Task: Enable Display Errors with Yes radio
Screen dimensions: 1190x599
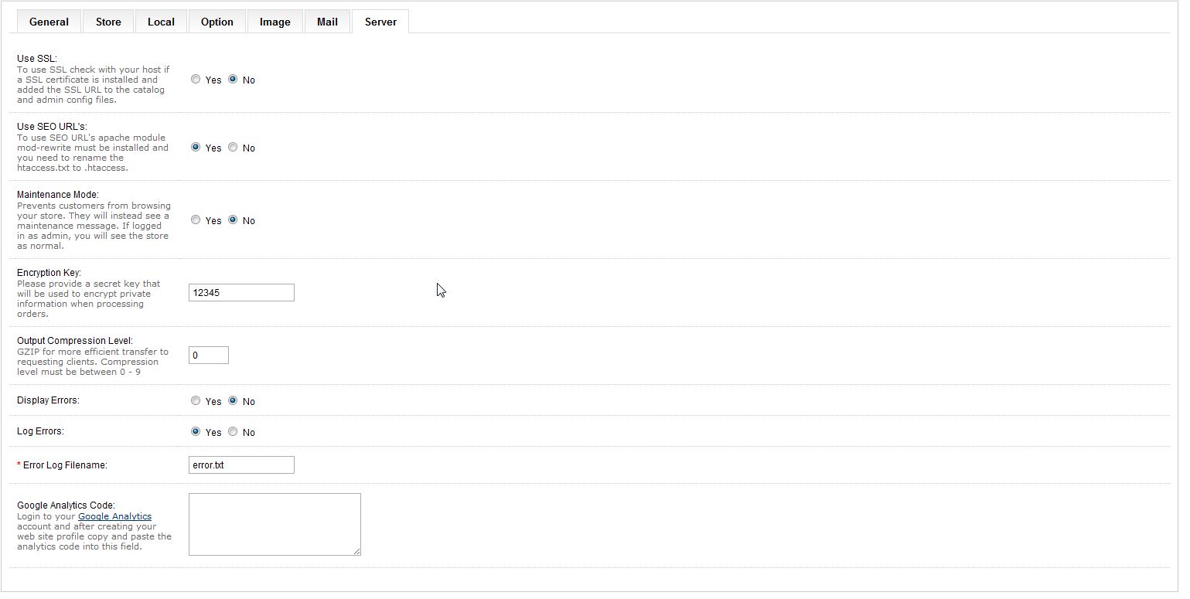Action: tap(196, 401)
